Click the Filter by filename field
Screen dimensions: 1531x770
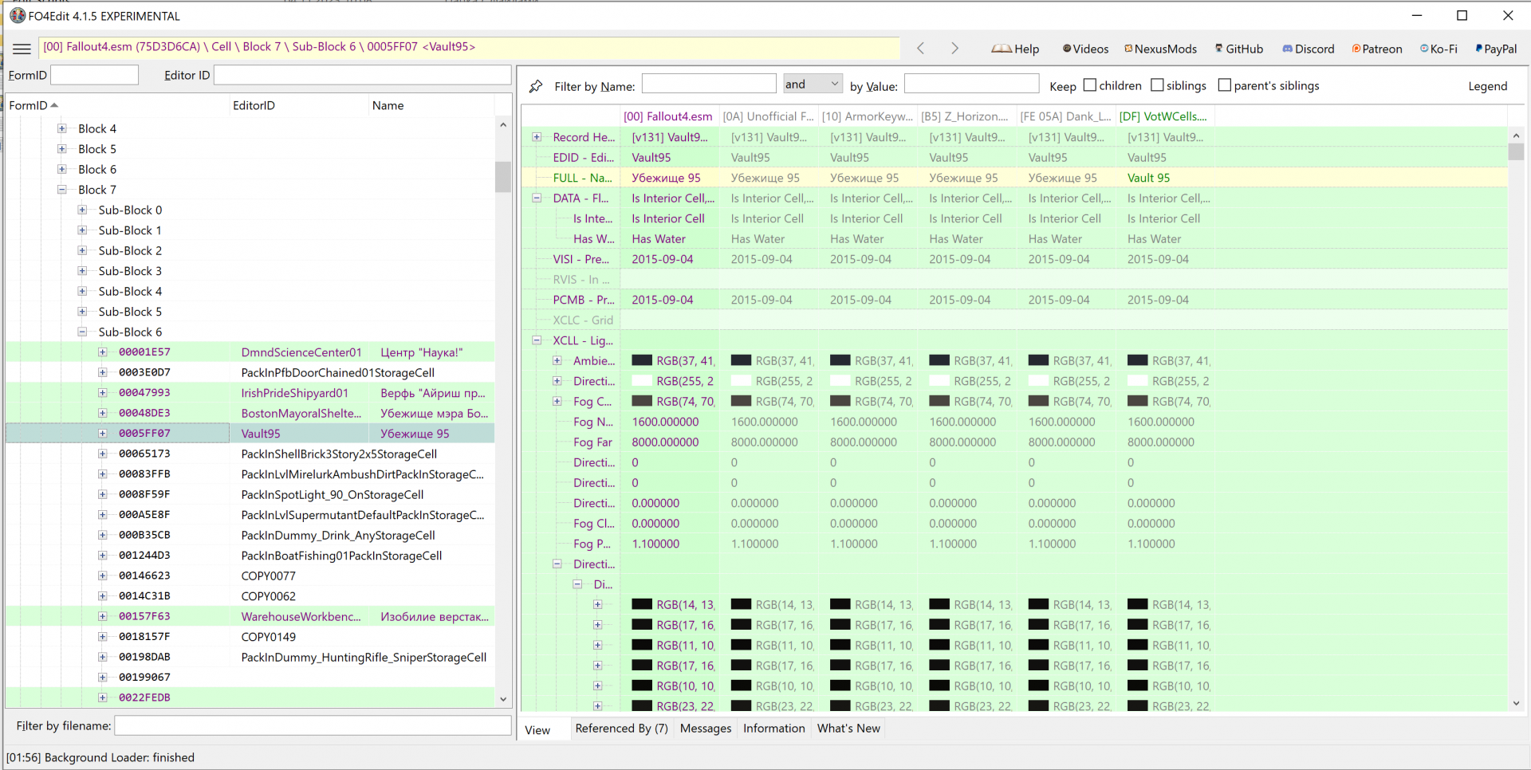pos(313,725)
